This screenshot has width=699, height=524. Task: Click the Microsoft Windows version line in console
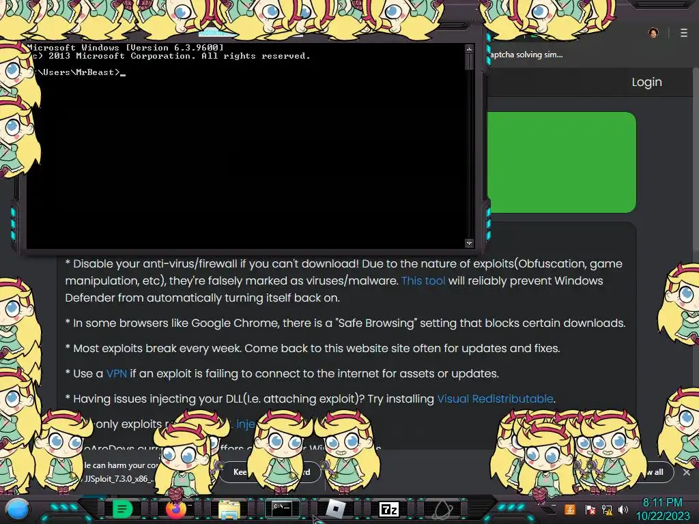click(126, 47)
